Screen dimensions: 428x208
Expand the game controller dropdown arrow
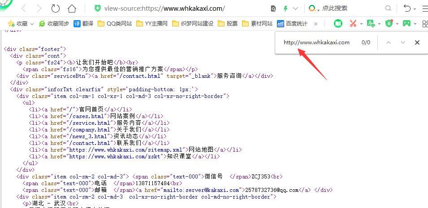(x=415, y=24)
